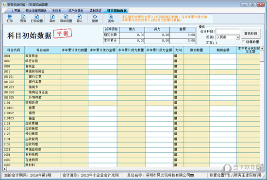Select the 外埠存款 row
The image size is (267, 180).
pyautogui.click(x=35, y=98)
